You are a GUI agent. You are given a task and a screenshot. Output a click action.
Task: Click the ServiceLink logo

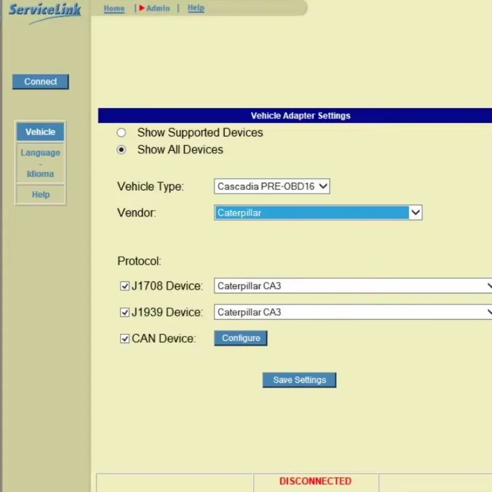(x=45, y=12)
